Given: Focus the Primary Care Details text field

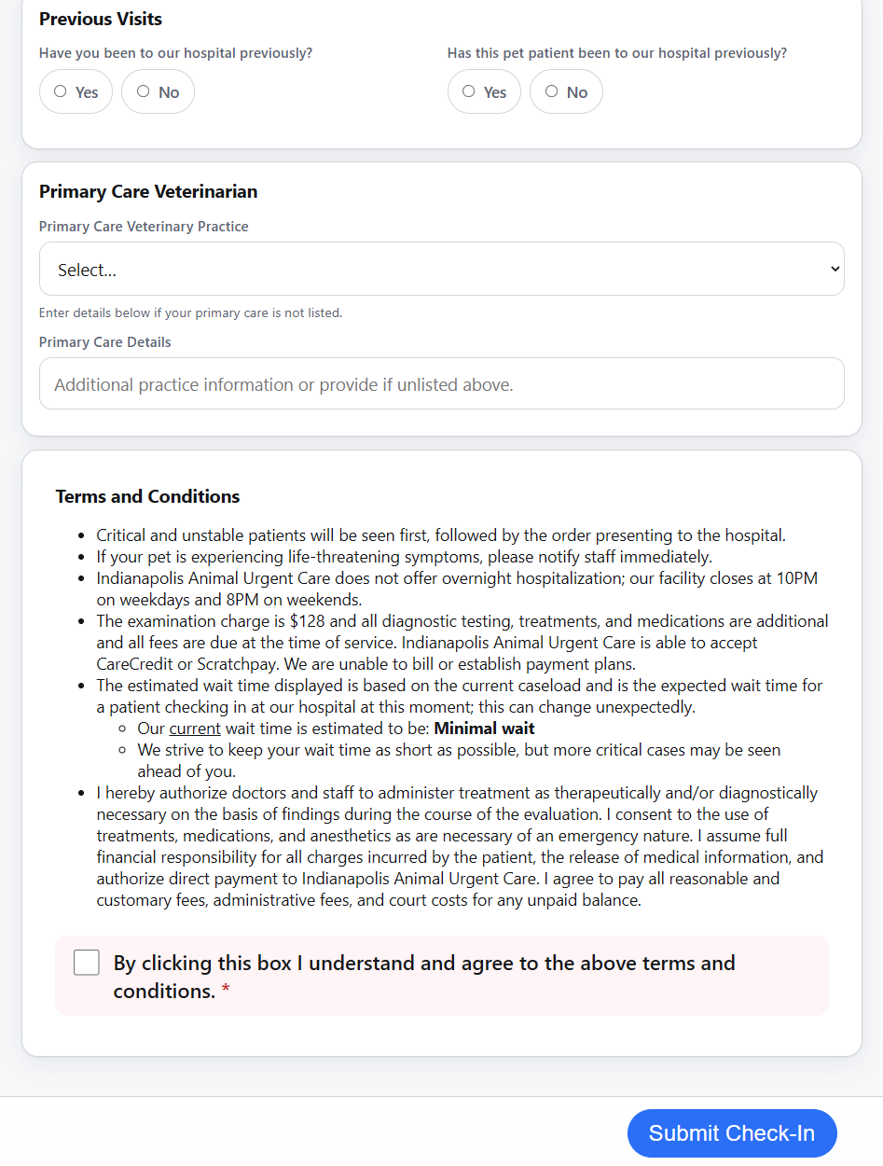Looking at the screenshot, I should click(442, 383).
